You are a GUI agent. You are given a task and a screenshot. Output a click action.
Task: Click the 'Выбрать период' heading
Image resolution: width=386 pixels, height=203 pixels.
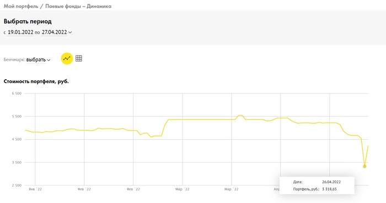[28, 21]
